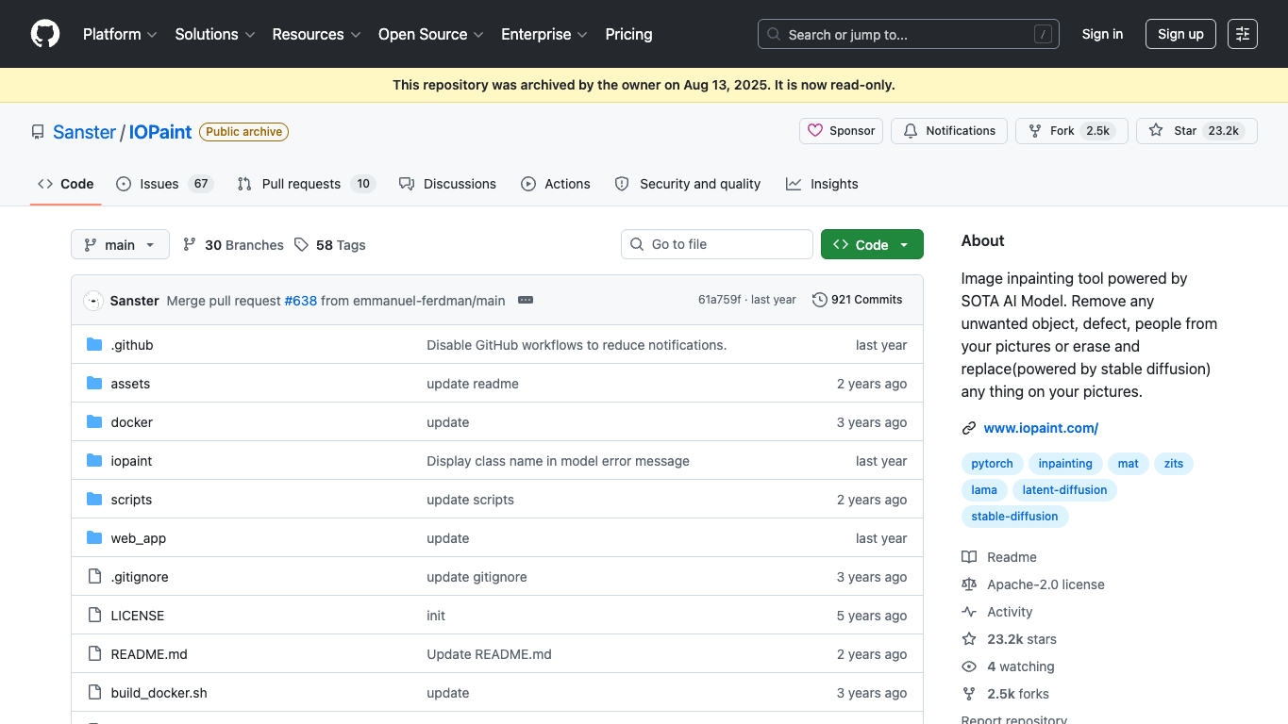Screen dimensions: 1288x724
Task: Fork the repository button
Action: [1071, 131]
